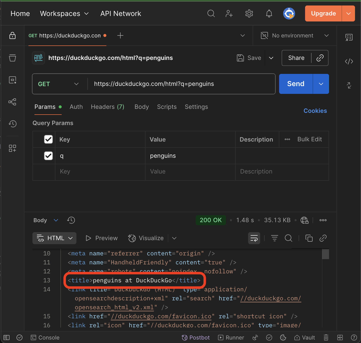The height and width of the screenshot is (343, 361).
Task: Open the search icon in top bar
Action: [211, 13]
